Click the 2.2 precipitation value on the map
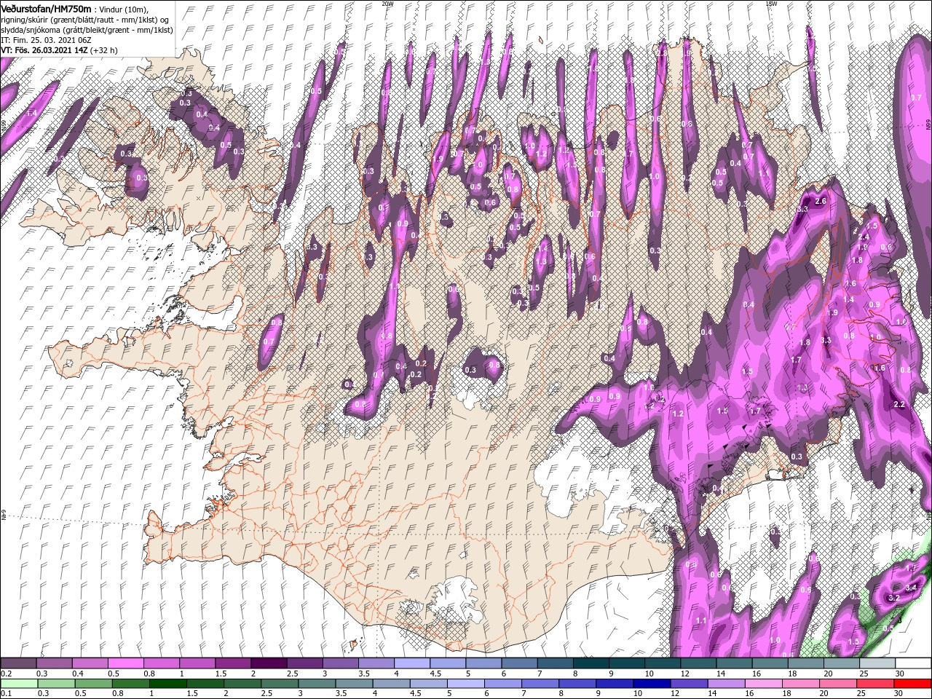Image resolution: width=932 pixels, height=699 pixels. 899,404
